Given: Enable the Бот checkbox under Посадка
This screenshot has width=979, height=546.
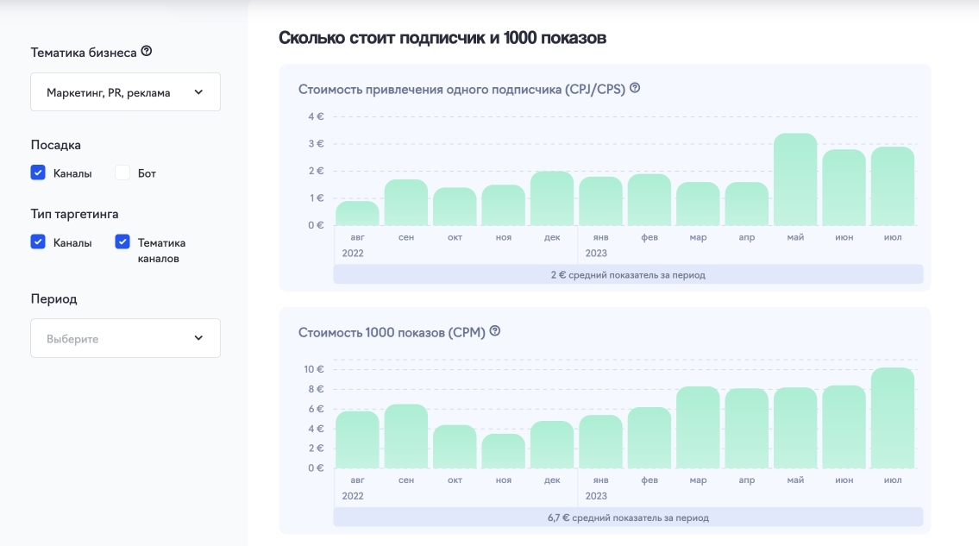Looking at the screenshot, I should pos(122,173).
